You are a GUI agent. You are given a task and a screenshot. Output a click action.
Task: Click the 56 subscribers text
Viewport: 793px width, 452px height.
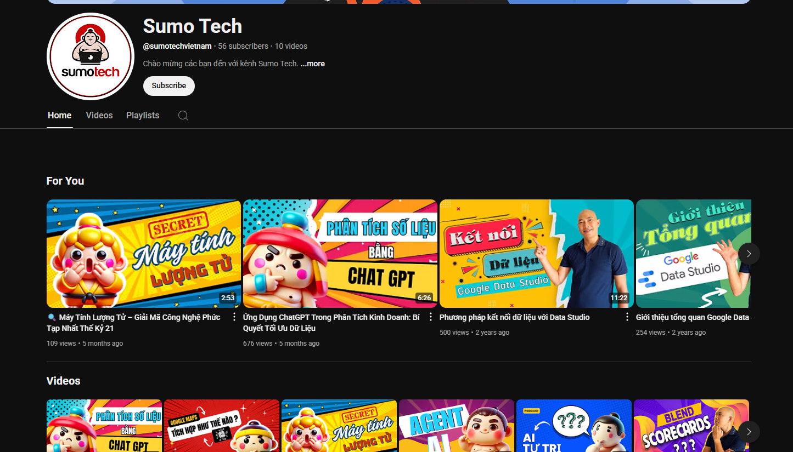pyautogui.click(x=243, y=46)
